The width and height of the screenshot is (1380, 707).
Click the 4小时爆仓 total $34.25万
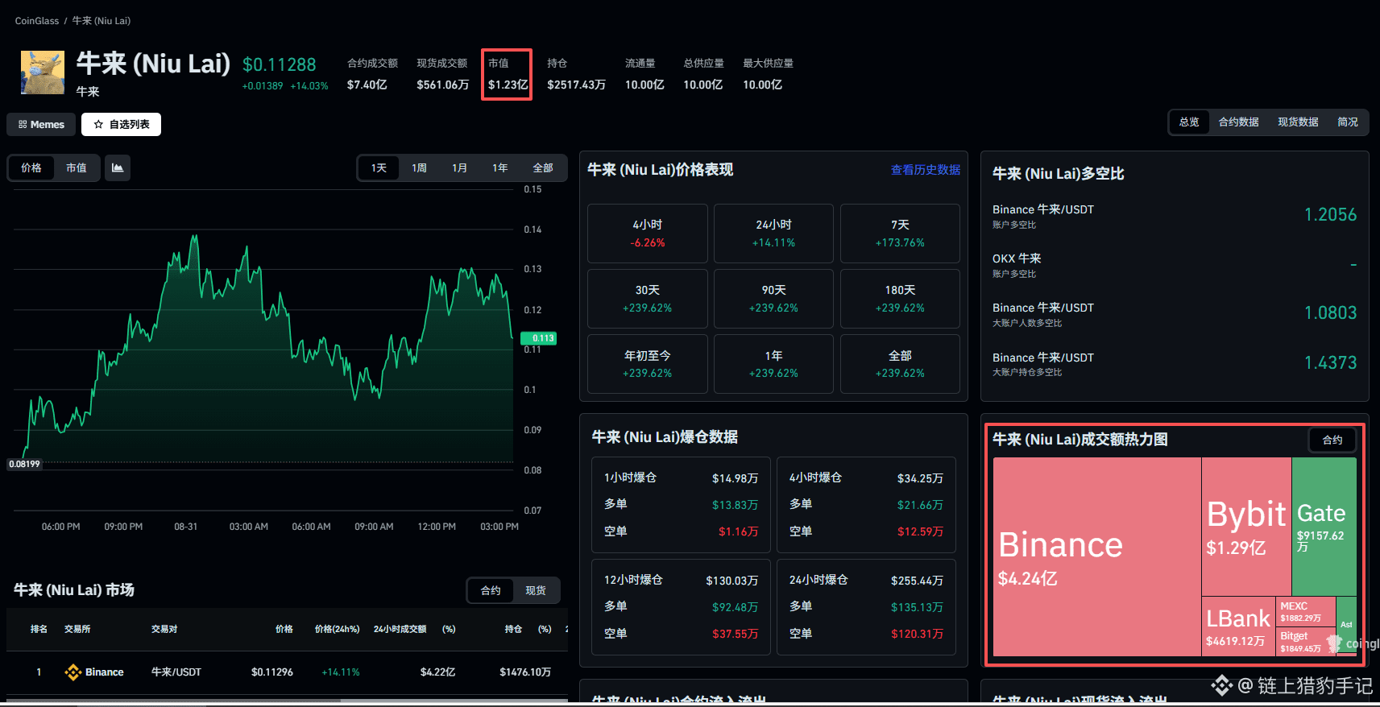click(x=920, y=478)
